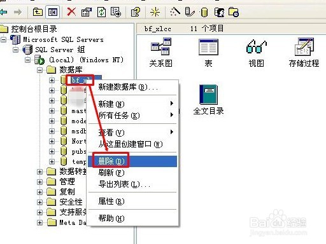Open the 关系图 diagrams icon
The image size is (326, 244).
pos(161,53)
